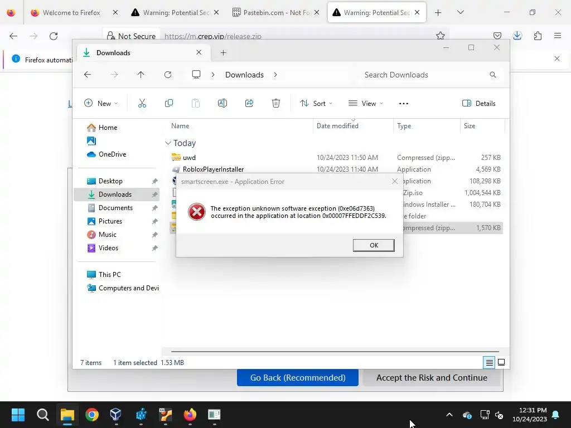Click Accept the Risk and Continue
This screenshot has width=571, height=428.
432,378
